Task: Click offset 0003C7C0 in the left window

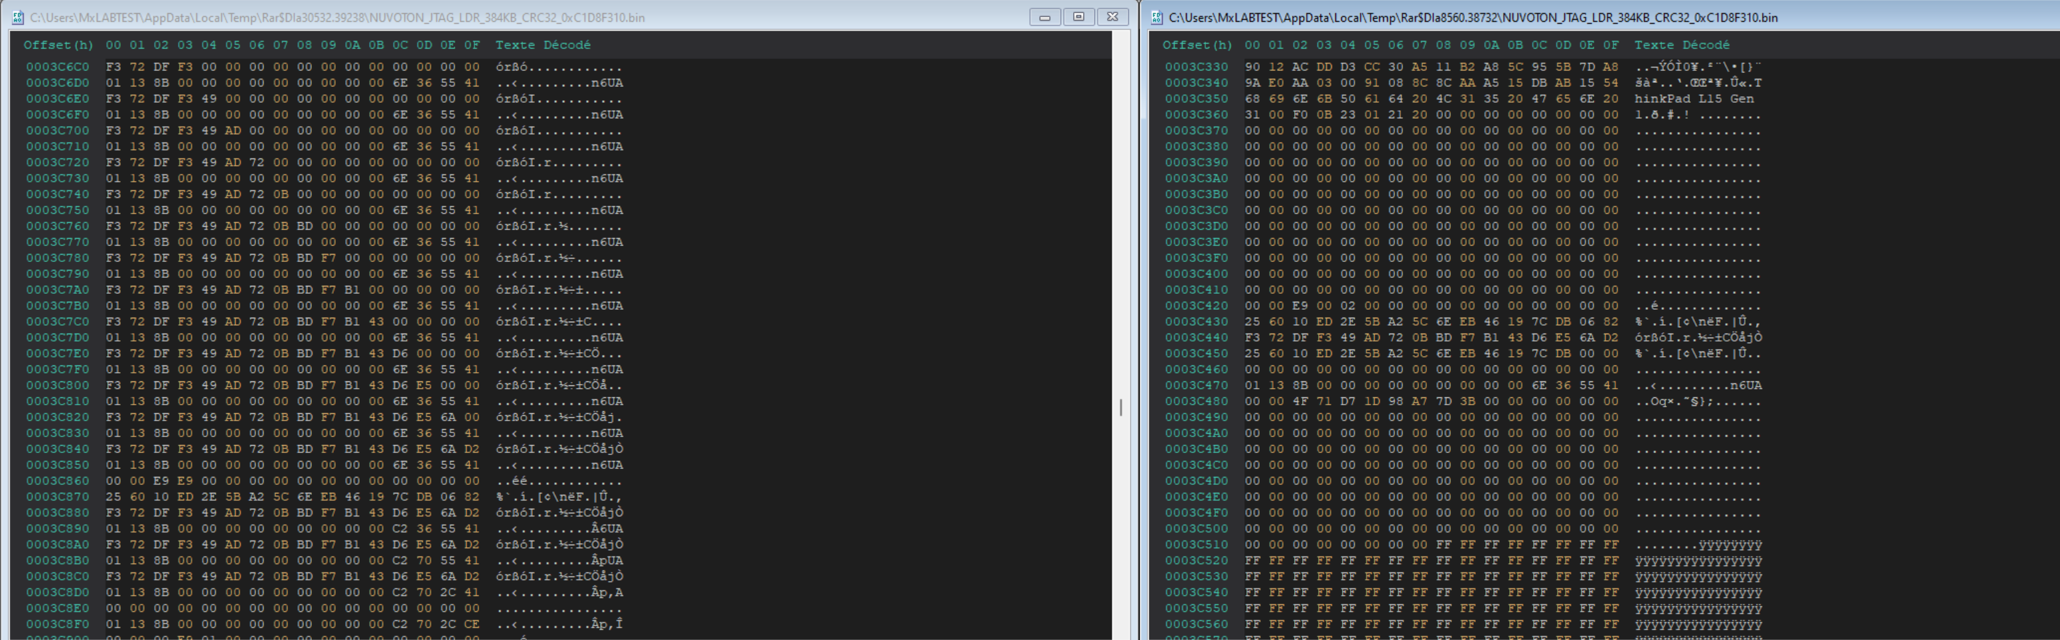Action: tap(58, 322)
